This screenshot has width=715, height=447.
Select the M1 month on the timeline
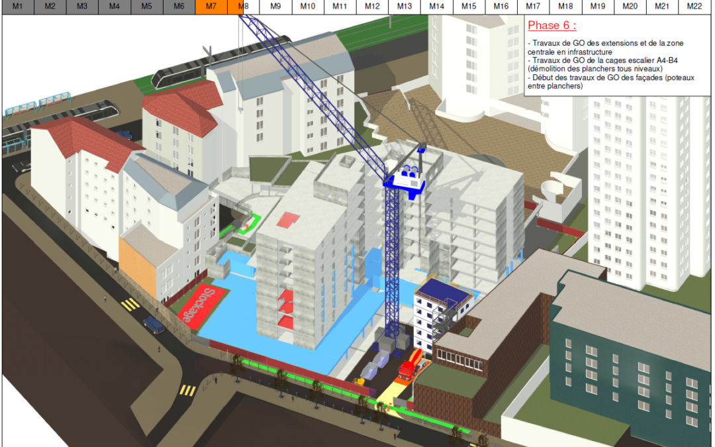pyautogui.click(x=18, y=7)
